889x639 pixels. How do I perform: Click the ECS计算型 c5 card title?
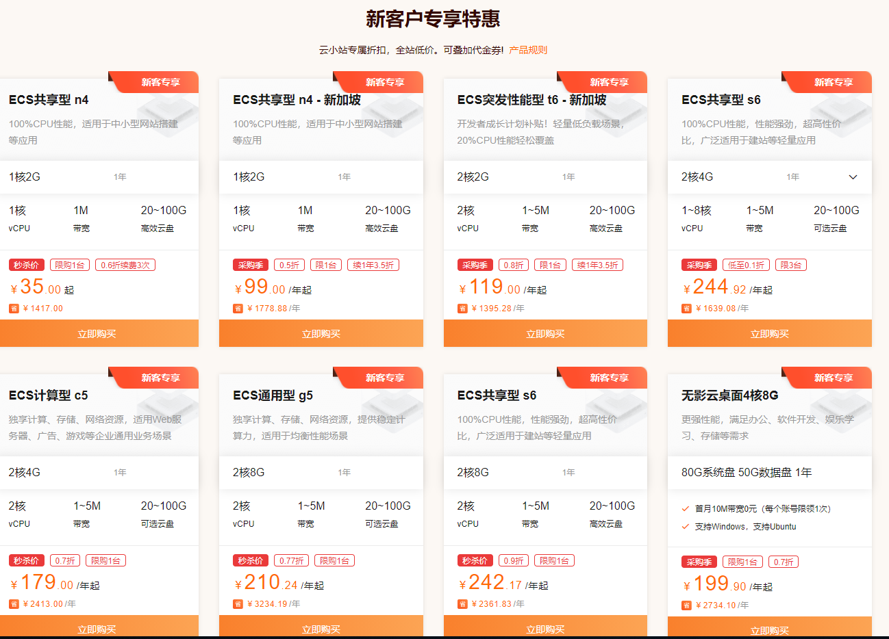48,395
